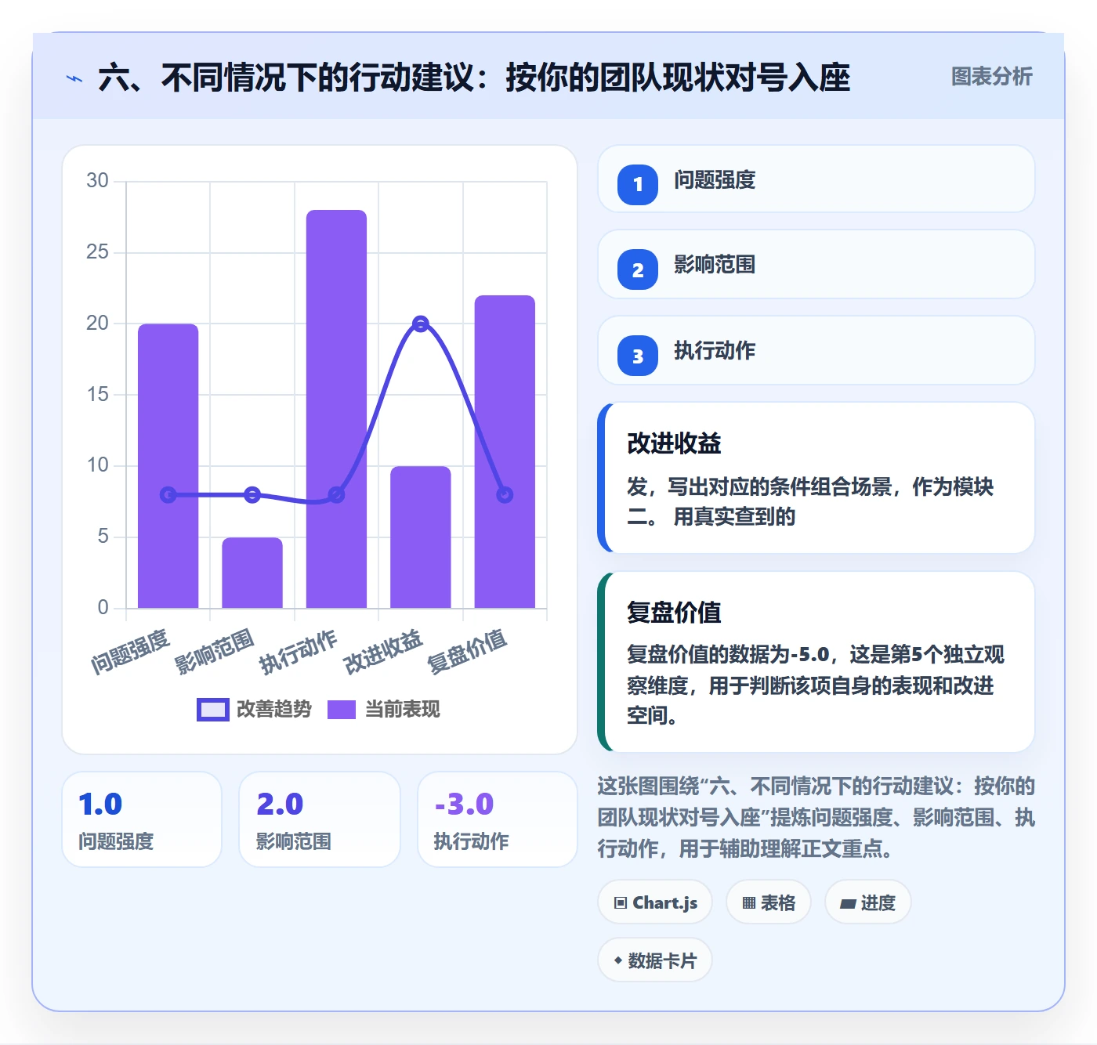
Task: Click the 复盘价值 card heading
Action: point(674,612)
